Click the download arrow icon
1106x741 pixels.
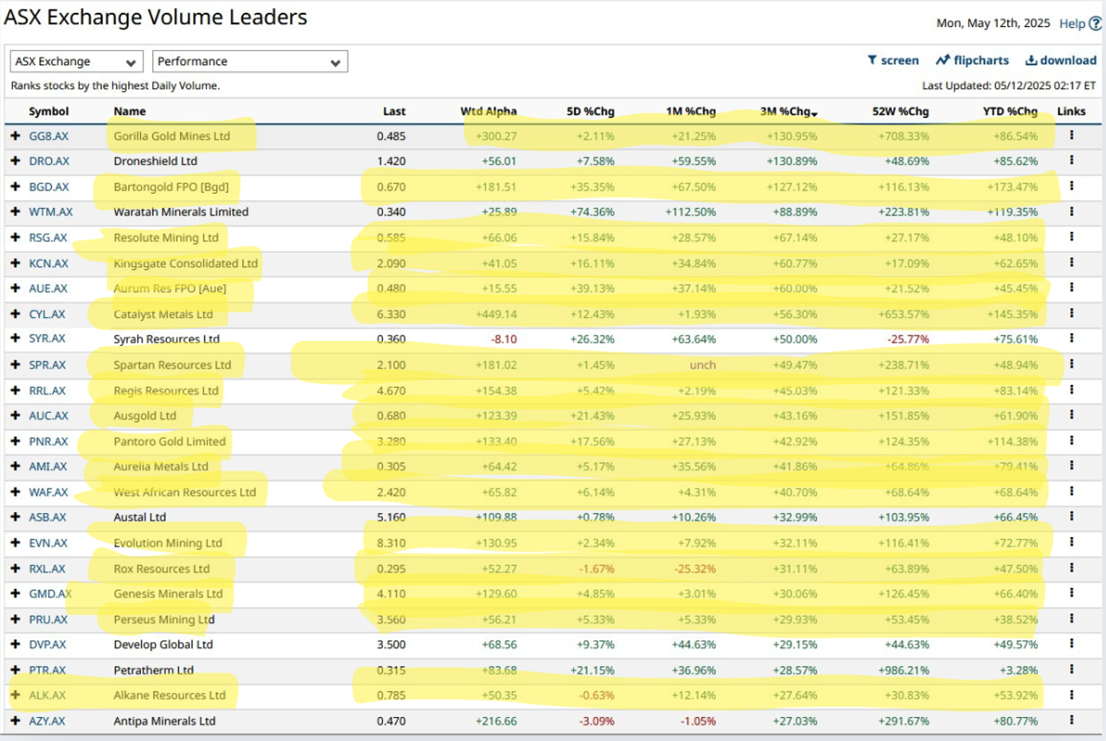(1030, 61)
